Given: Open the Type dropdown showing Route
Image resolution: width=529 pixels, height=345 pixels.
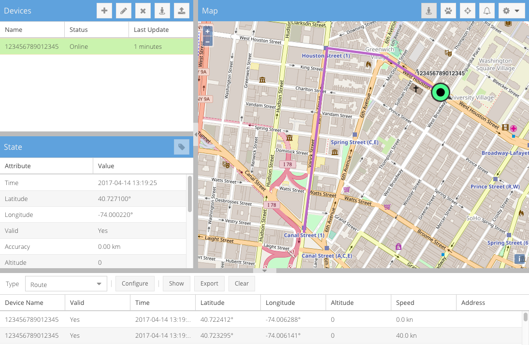Looking at the screenshot, I should tap(66, 284).
